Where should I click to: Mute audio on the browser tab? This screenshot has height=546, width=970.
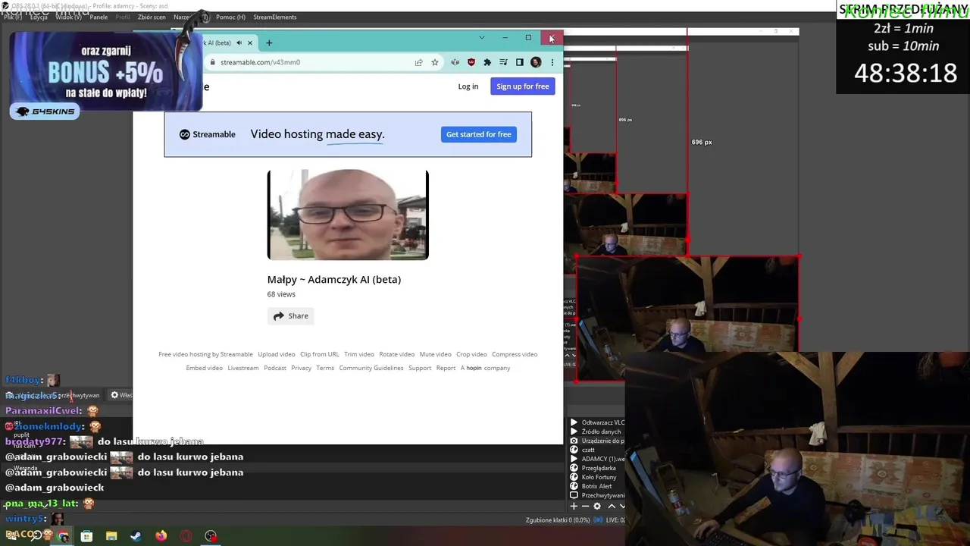point(239,42)
